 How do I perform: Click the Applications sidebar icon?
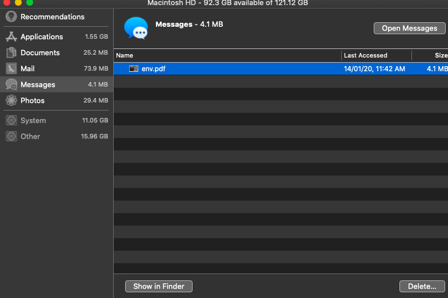[11, 36]
